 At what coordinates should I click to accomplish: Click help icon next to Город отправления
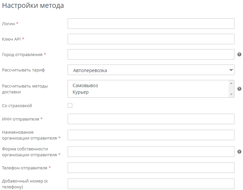click(x=239, y=54)
